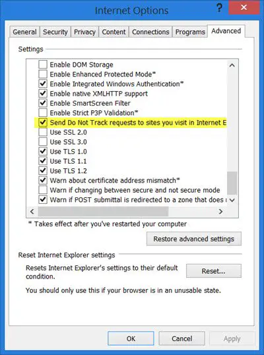
Task: Go to the Connections tab
Action: tap(150, 32)
